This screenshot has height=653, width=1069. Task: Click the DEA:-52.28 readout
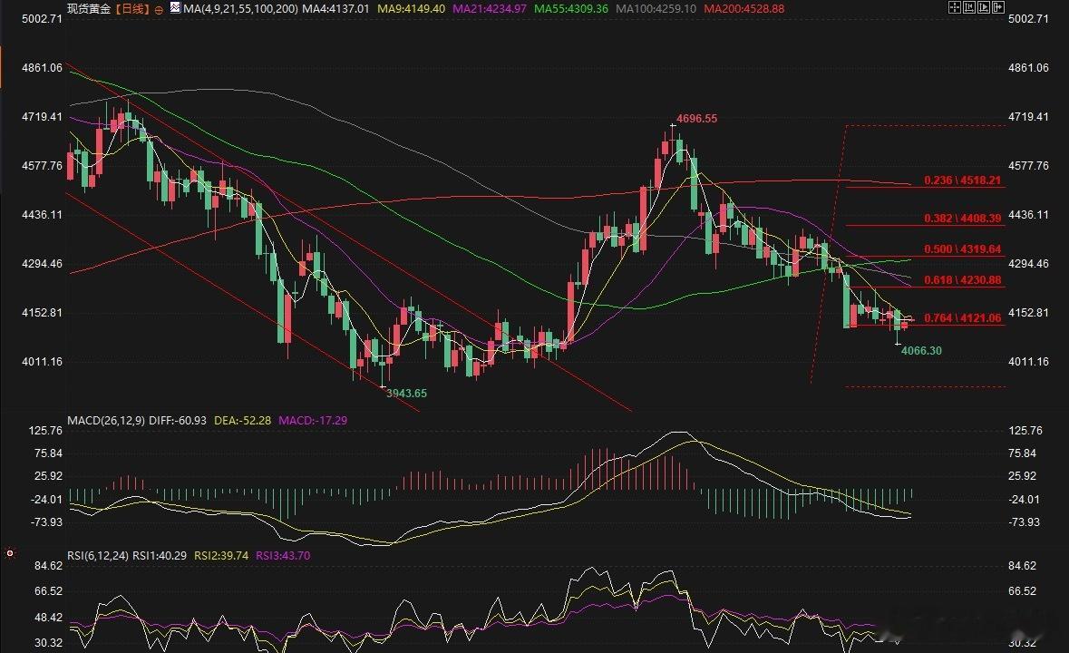tap(243, 421)
